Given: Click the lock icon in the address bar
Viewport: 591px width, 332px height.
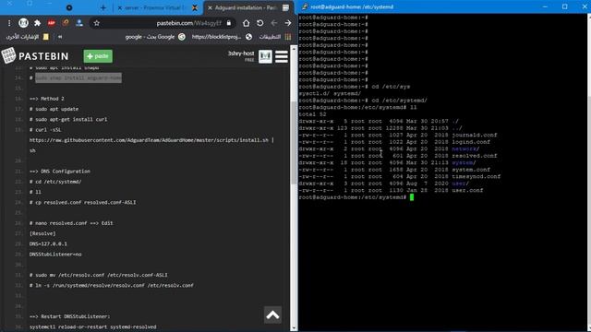Looking at the screenshot, I should coord(229,23).
